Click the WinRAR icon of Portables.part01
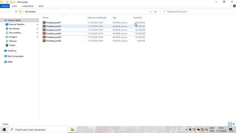 coord(44,23)
